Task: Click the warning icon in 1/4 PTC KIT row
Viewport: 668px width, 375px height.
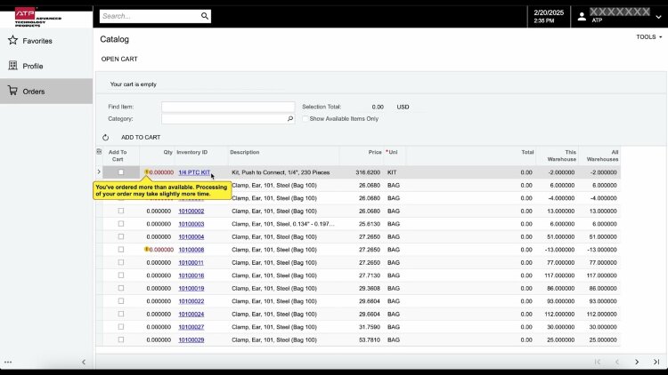Action: pos(146,172)
